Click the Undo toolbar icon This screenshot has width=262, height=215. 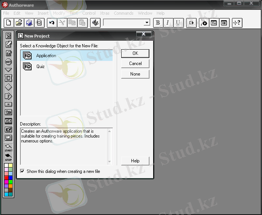(x=52, y=23)
